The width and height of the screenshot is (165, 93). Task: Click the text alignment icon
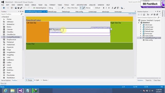tap(118, 8)
